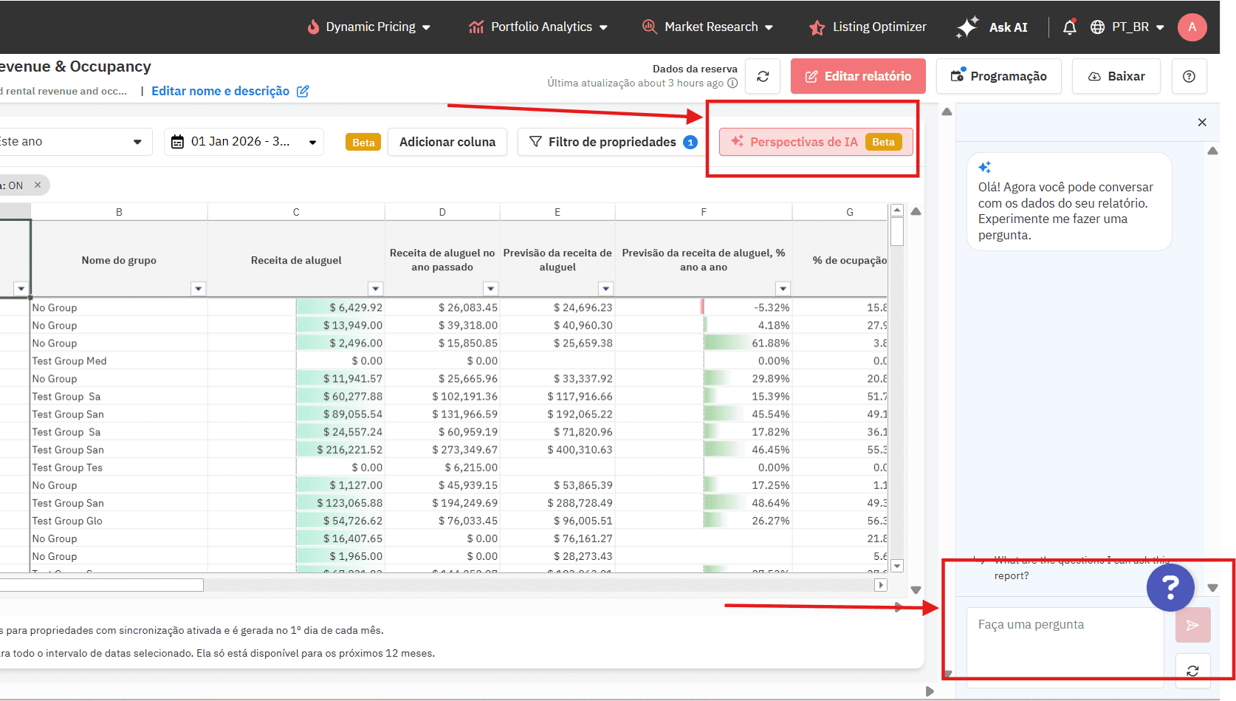
Task: Click the send message arrow button
Action: point(1192,625)
